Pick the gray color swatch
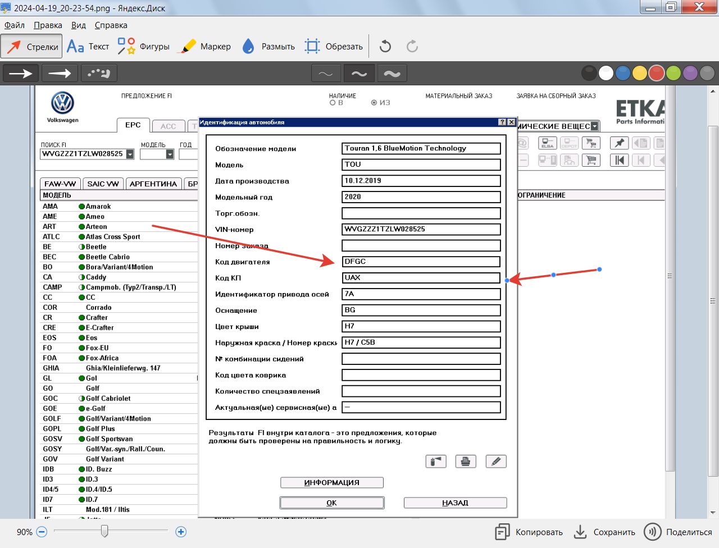Viewport: 719px width, 548px height. click(x=707, y=73)
